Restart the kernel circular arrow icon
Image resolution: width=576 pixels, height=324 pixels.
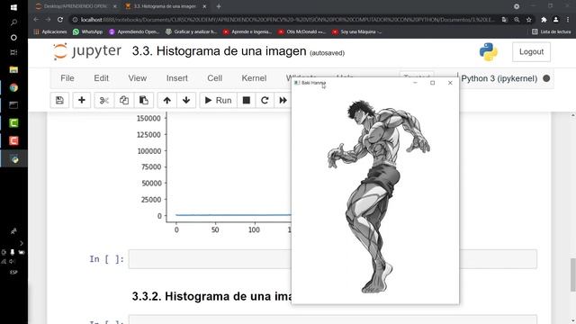[265, 100]
